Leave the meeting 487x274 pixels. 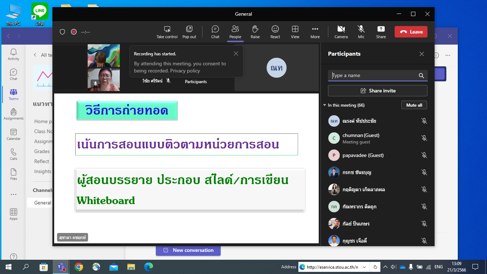click(411, 32)
